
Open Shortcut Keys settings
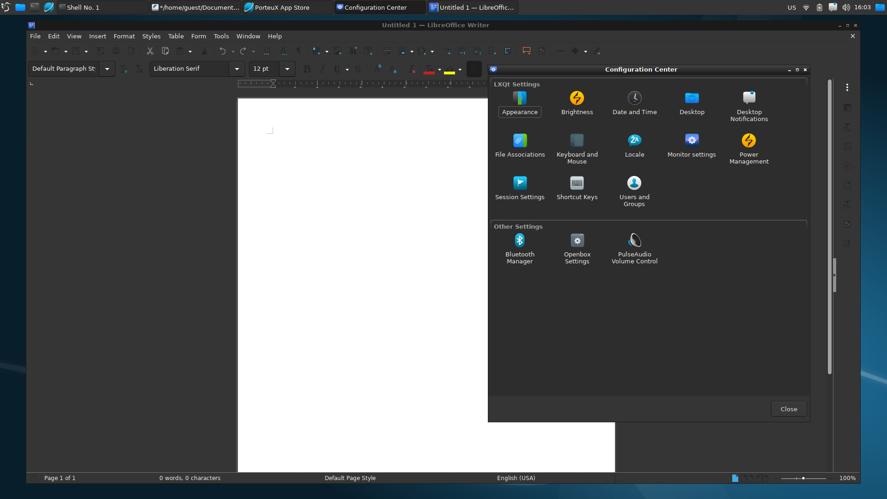(577, 189)
